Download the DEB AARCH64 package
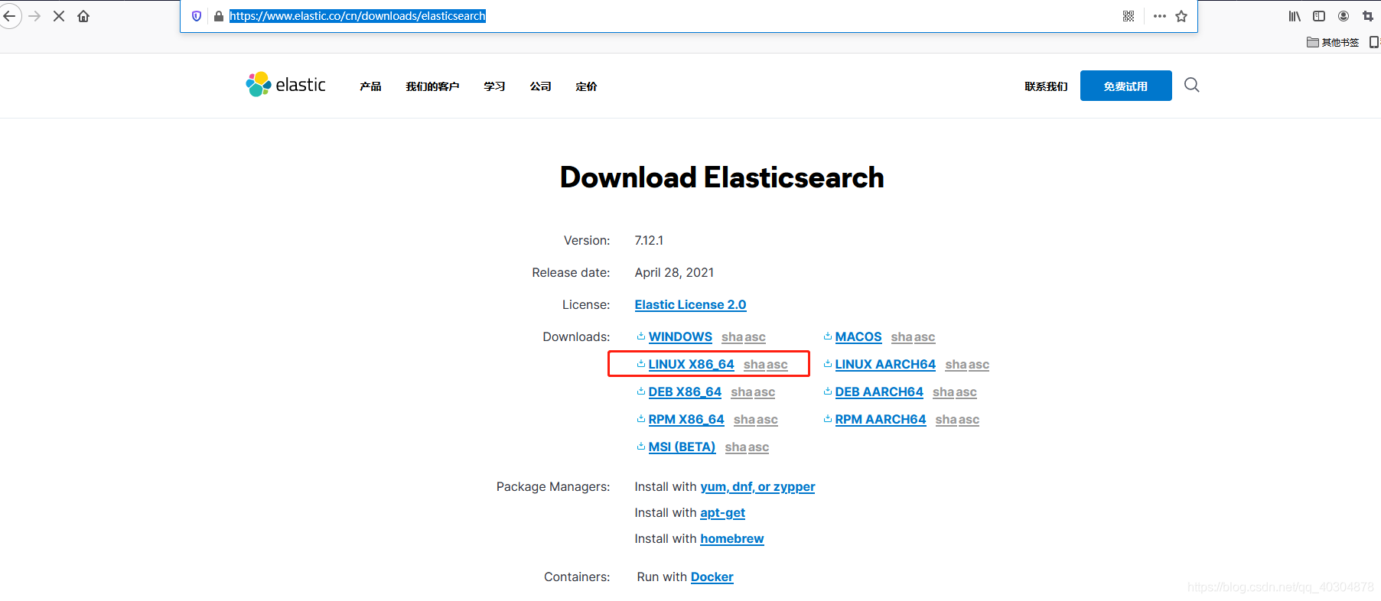 pos(879,391)
